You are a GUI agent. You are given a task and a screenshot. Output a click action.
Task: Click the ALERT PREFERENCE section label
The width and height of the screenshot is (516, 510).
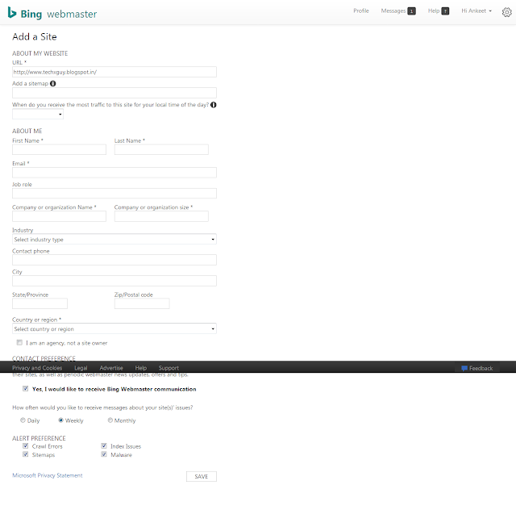(x=39, y=438)
